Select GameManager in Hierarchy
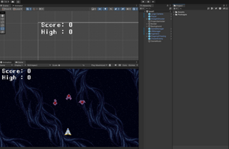The height and width of the screenshot is (149, 229). (x=157, y=29)
